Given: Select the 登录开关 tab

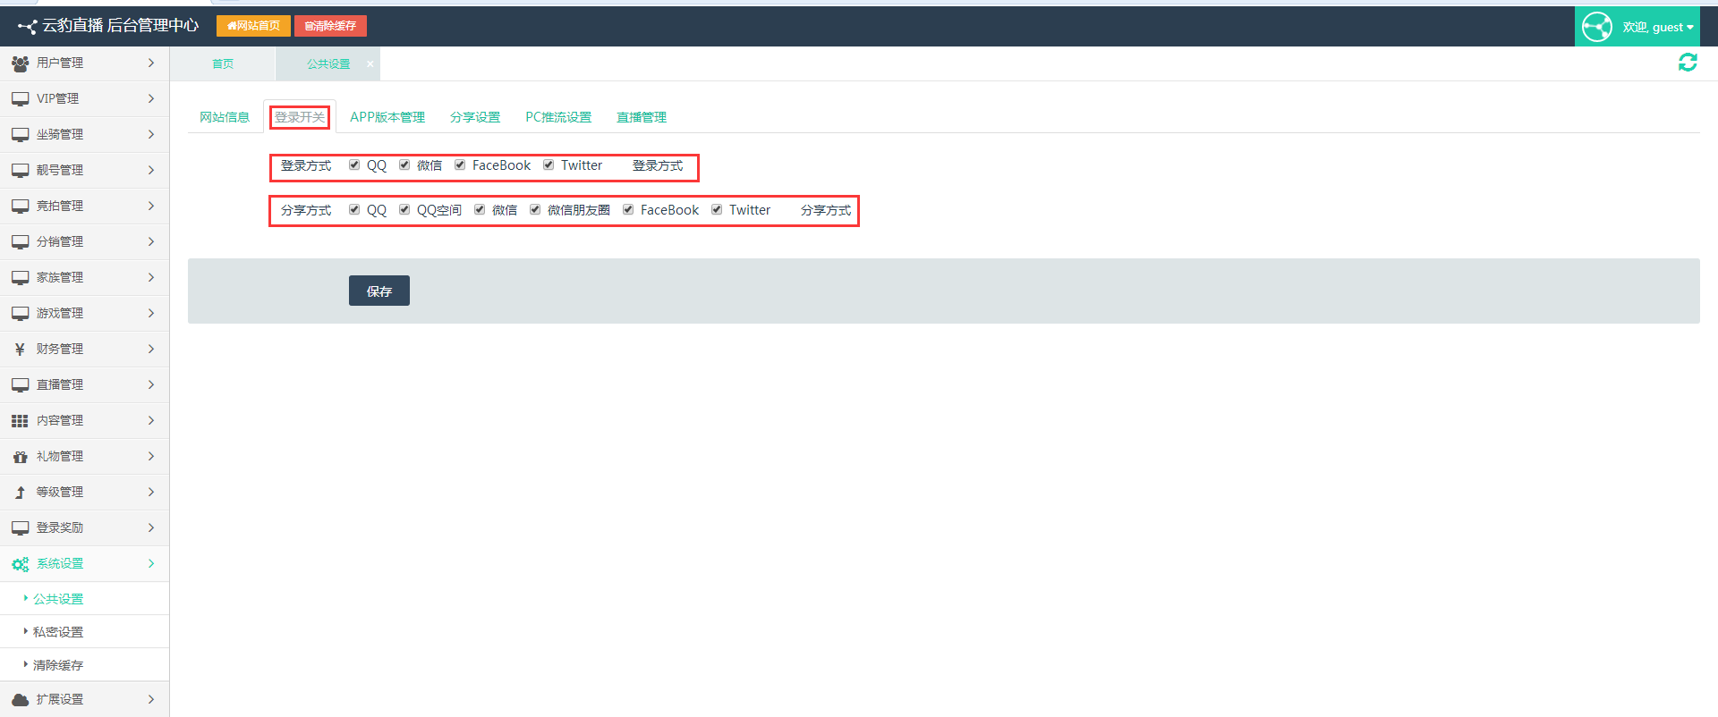Looking at the screenshot, I should point(300,117).
